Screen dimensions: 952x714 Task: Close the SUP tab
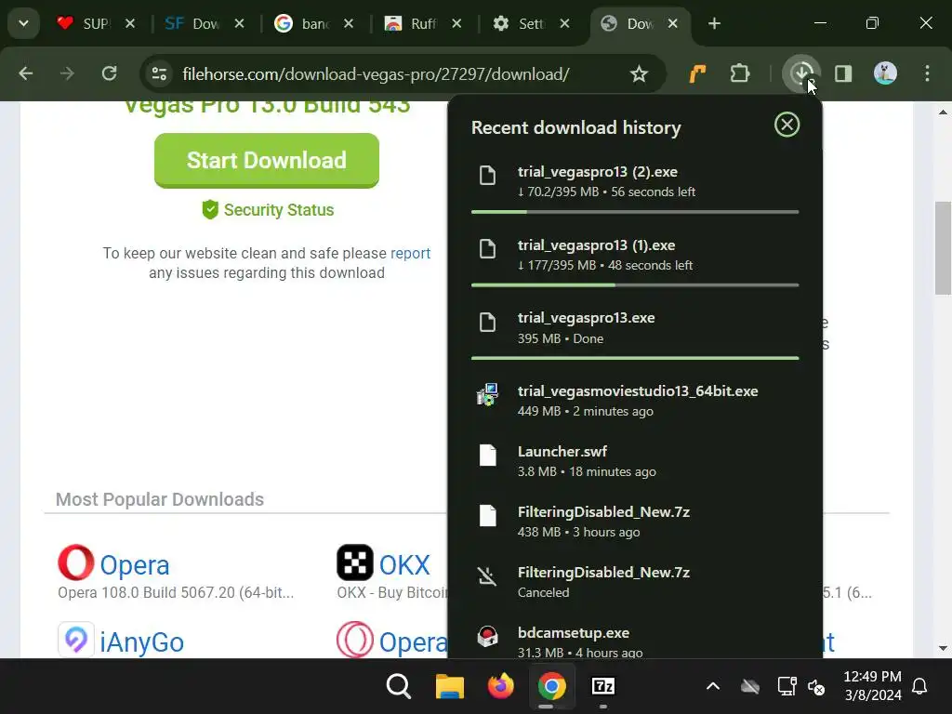pos(130,23)
